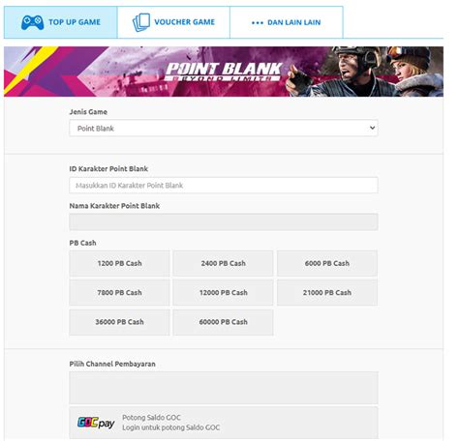Screen dimensions: 459x441
Task: Click the 'Jenis Game' label
Action: pos(88,112)
